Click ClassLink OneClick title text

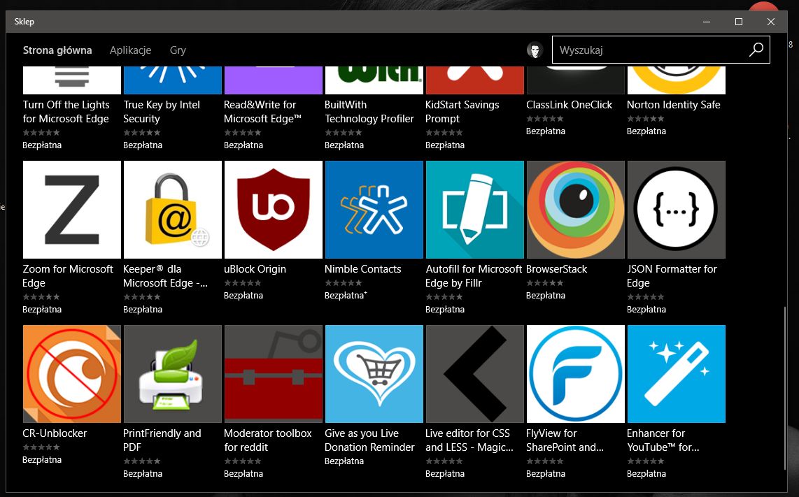tap(570, 104)
